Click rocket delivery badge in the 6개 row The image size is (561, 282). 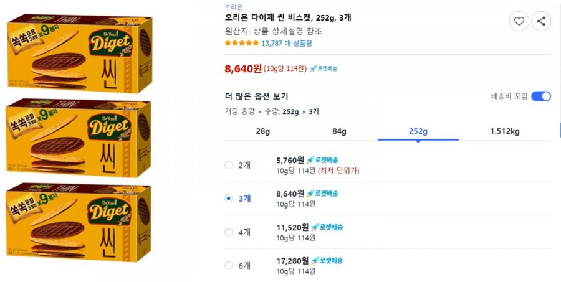point(327,261)
